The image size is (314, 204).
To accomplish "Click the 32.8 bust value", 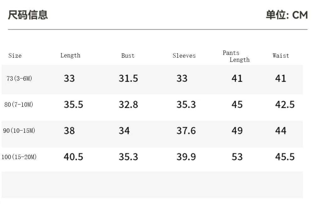I will tap(128, 105).
